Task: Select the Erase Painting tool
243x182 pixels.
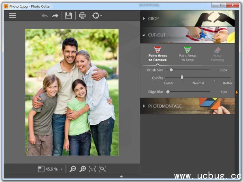Action: click(x=217, y=54)
